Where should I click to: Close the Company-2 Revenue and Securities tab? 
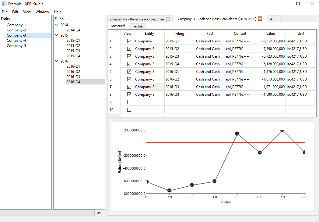(168, 19)
